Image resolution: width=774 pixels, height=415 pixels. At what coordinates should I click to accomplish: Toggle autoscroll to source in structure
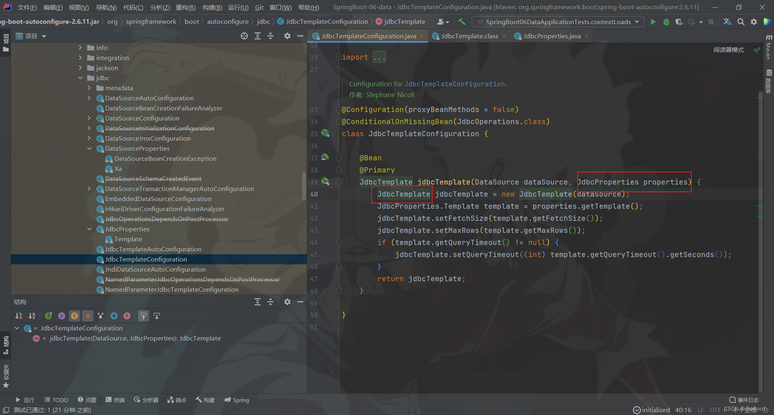pyautogui.click(x=144, y=316)
